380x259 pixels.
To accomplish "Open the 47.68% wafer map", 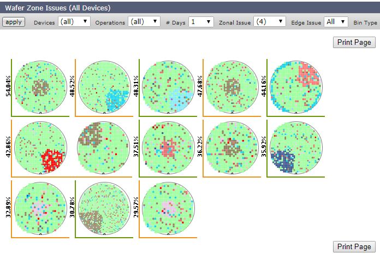I will tap(232, 87).
